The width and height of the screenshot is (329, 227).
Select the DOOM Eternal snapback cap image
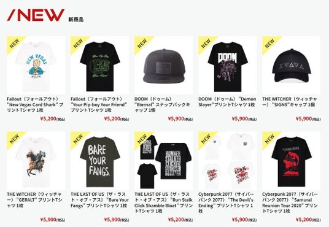point(164,66)
